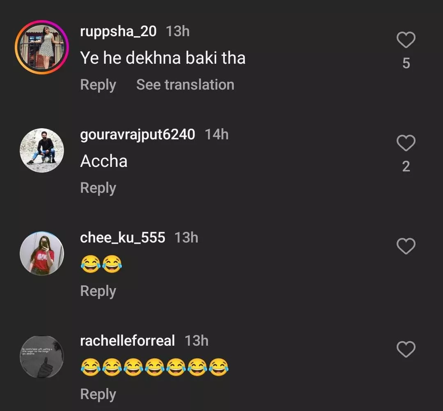Like ruppsha_20's comment with the heart
The image size is (443, 411).
click(406, 40)
